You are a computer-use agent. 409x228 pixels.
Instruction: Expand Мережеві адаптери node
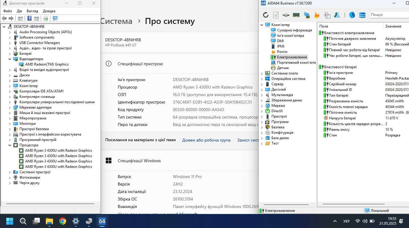[x=10, y=107]
